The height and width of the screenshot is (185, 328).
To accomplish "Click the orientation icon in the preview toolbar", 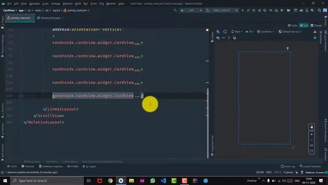I will [x=225, y=32].
